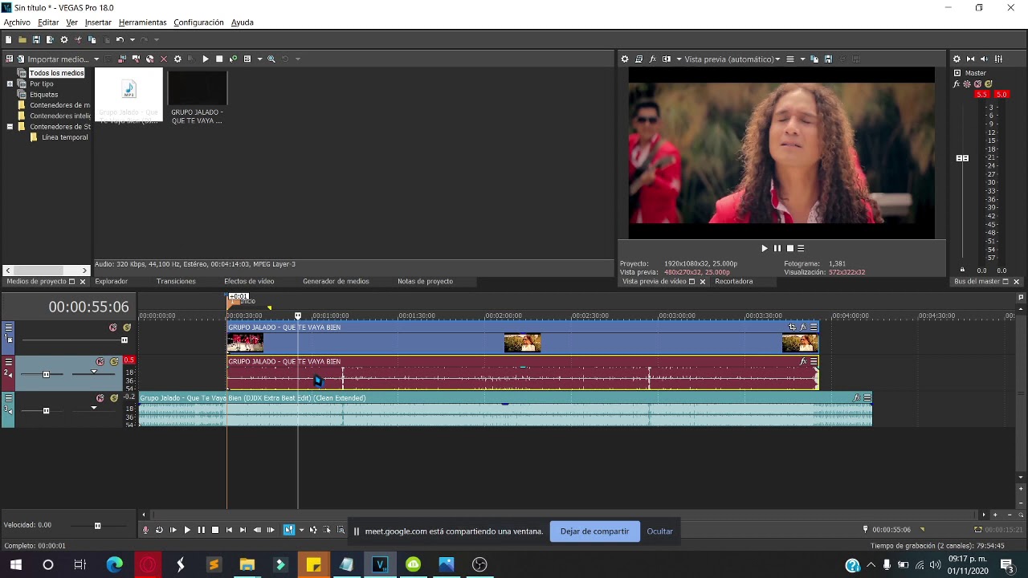This screenshot has width=1028, height=578.
Task: Open the preview quality dropdown Vista previa (automático)
Action: [732, 59]
